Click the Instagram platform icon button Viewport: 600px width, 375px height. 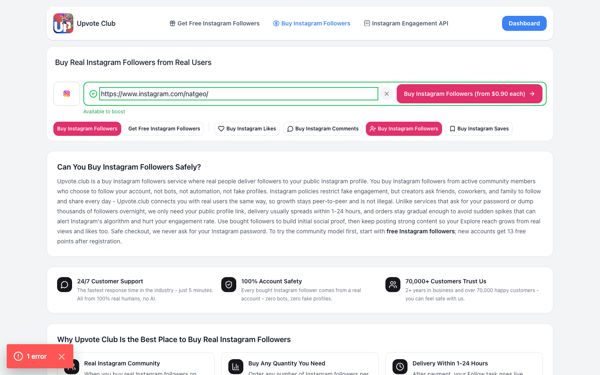67,94
